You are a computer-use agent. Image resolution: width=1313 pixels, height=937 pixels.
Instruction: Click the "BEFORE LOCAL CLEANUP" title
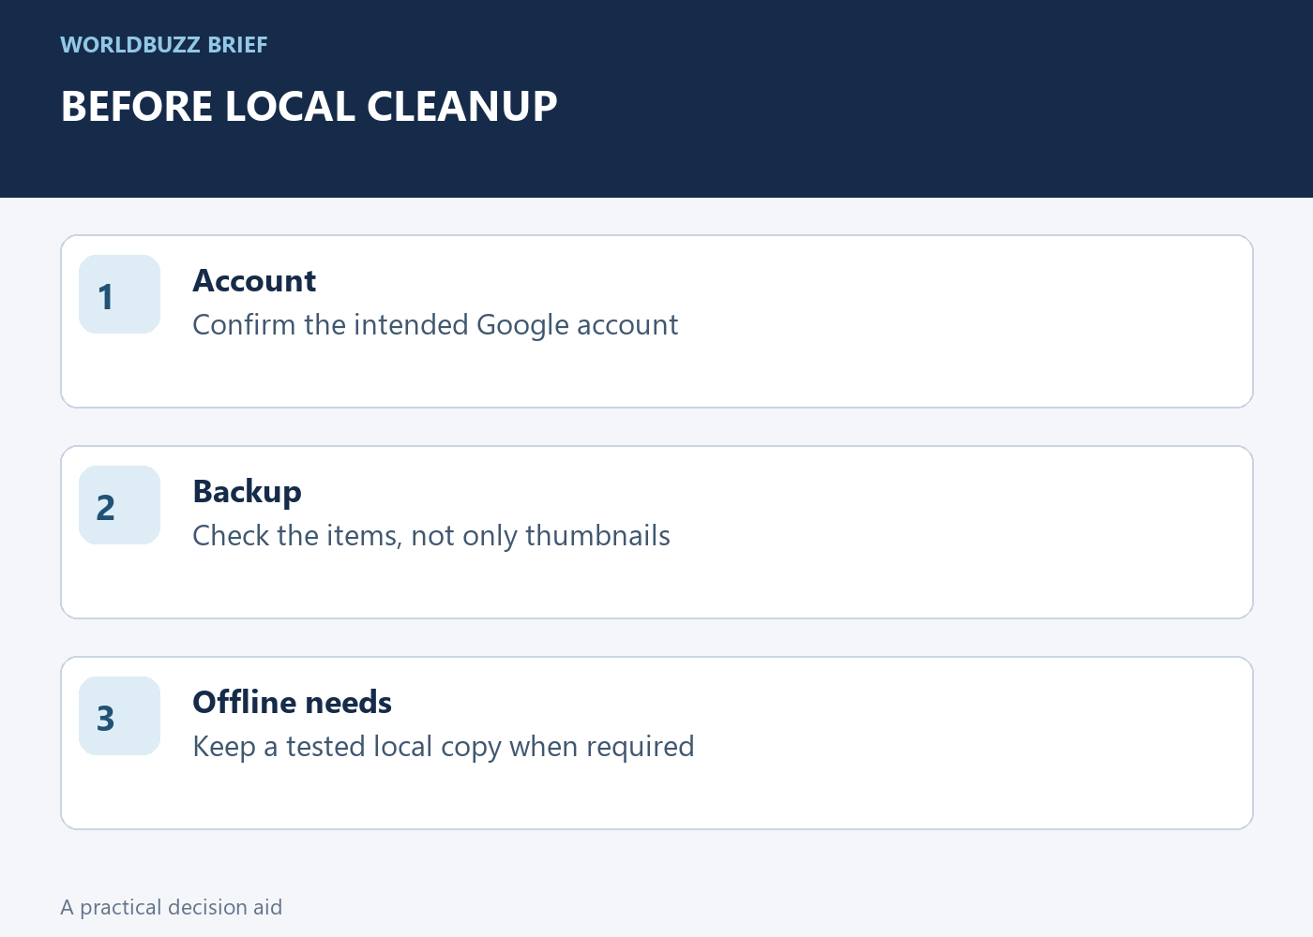(x=309, y=106)
